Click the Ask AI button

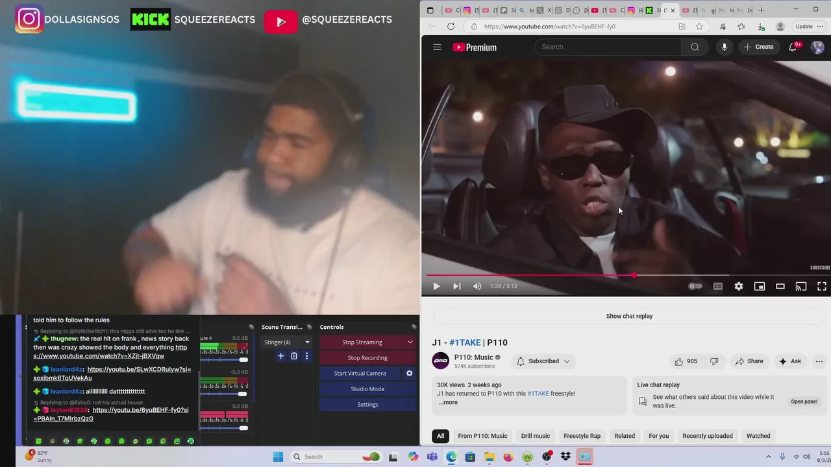(790, 361)
